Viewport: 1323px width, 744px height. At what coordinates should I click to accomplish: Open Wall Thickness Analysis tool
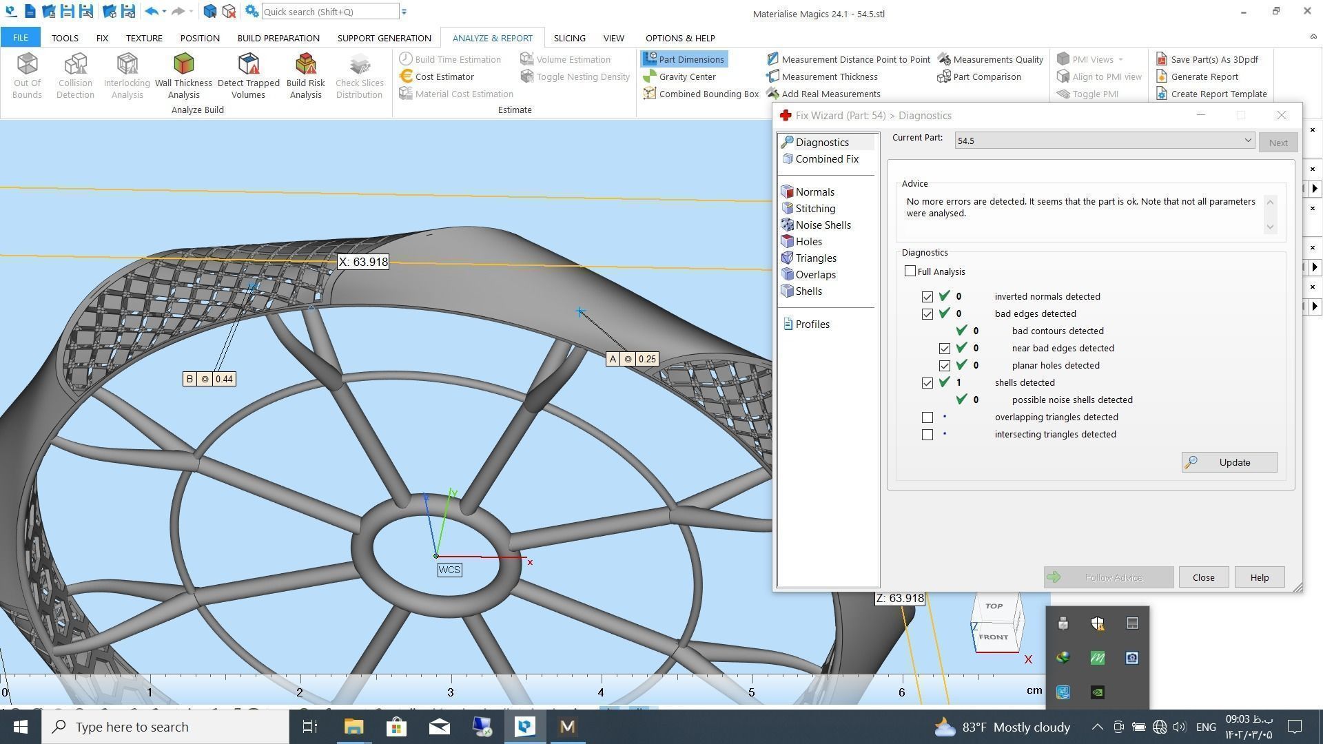coord(183,76)
